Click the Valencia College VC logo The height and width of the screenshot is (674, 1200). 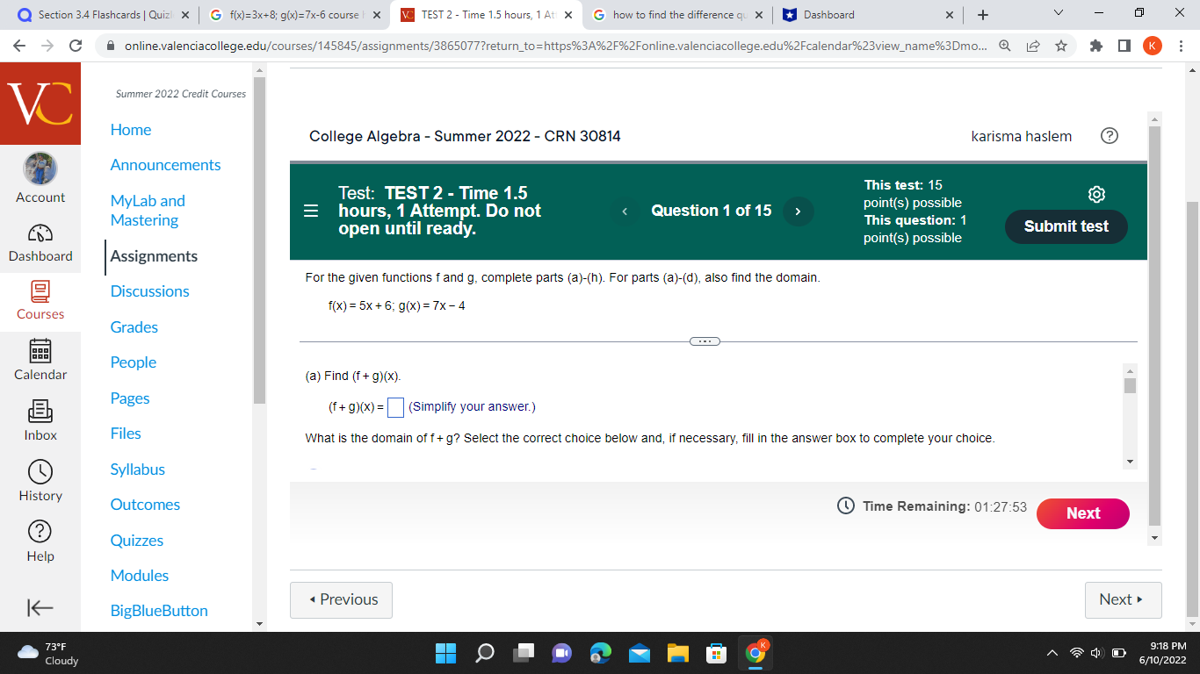point(40,104)
